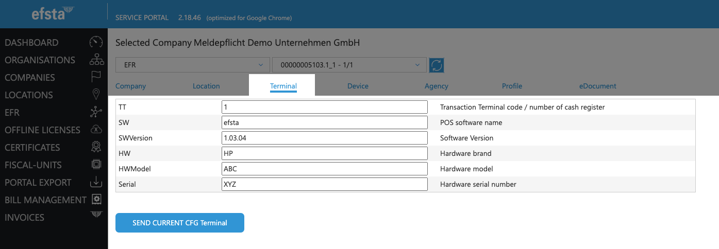Click the Locations pin icon

click(96, 95)
